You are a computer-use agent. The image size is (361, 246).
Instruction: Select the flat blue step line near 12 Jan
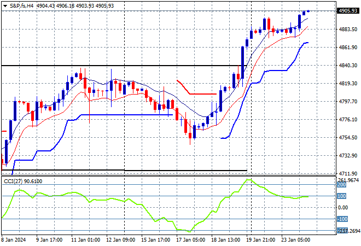tap(126, 115)
